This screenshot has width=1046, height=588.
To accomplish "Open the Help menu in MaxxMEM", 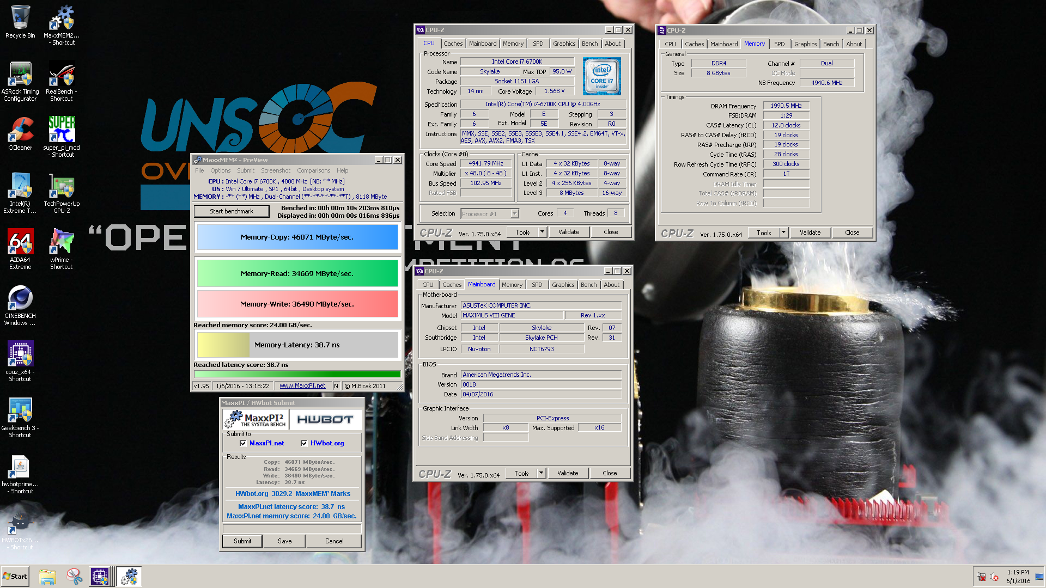I will (x=342, y=170).
